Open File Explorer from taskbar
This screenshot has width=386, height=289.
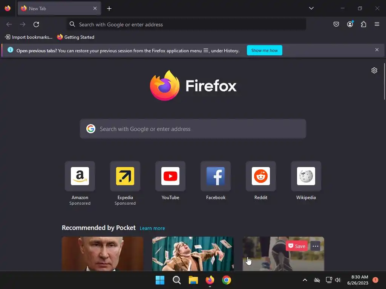(193, 280)
